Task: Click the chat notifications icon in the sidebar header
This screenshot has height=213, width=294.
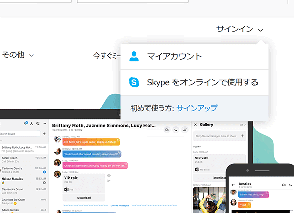Action: tap(26, 123)
